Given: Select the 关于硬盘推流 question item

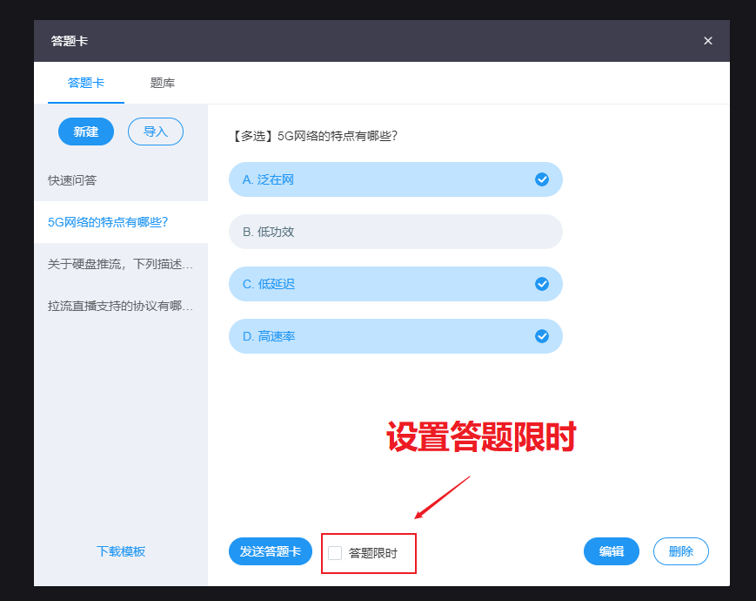Looking at the screenshot, I should coord(121,264).
